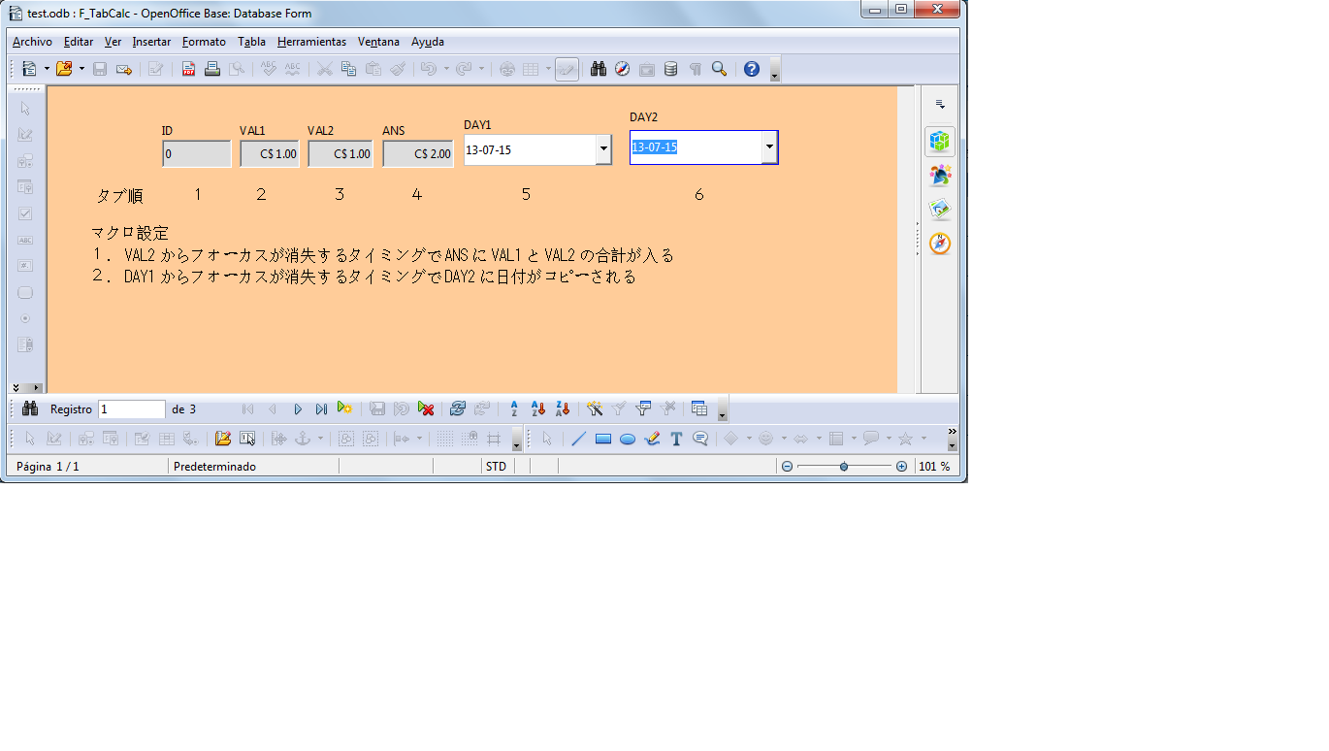Open the Navigator compass icon in top toolbar
1329x751 pixels.
tap(623, 69)
